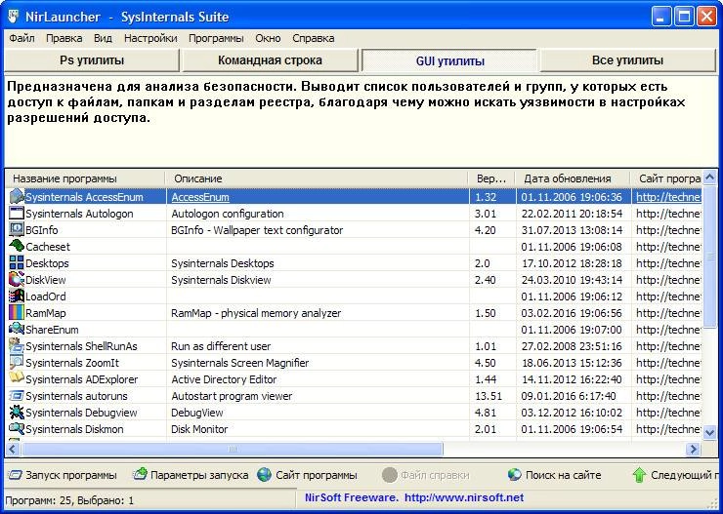This screenshot has width=723, height=514.
Task: Click the Сайт програ column header
Action: [666, 178]
